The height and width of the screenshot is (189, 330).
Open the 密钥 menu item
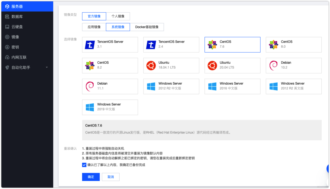coord(27,47)
